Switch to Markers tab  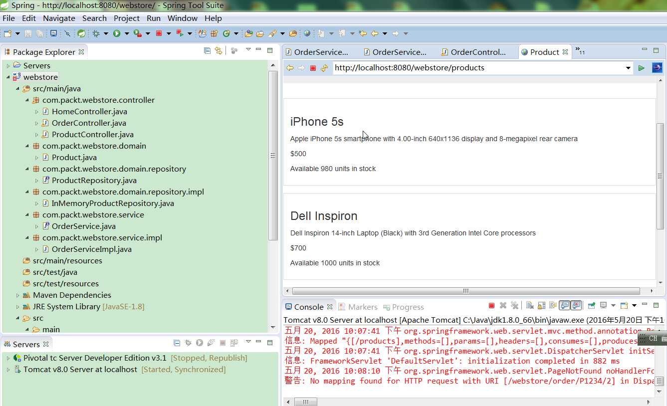coord(358,307)
